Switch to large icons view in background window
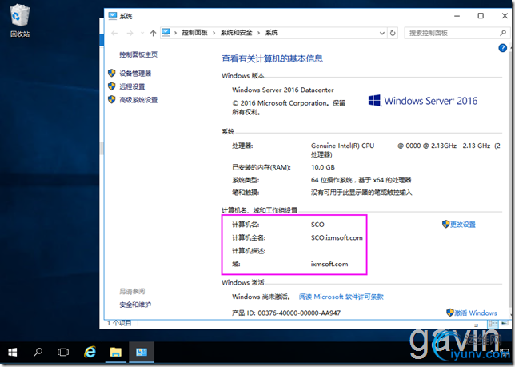 click(x=504, y=324)
